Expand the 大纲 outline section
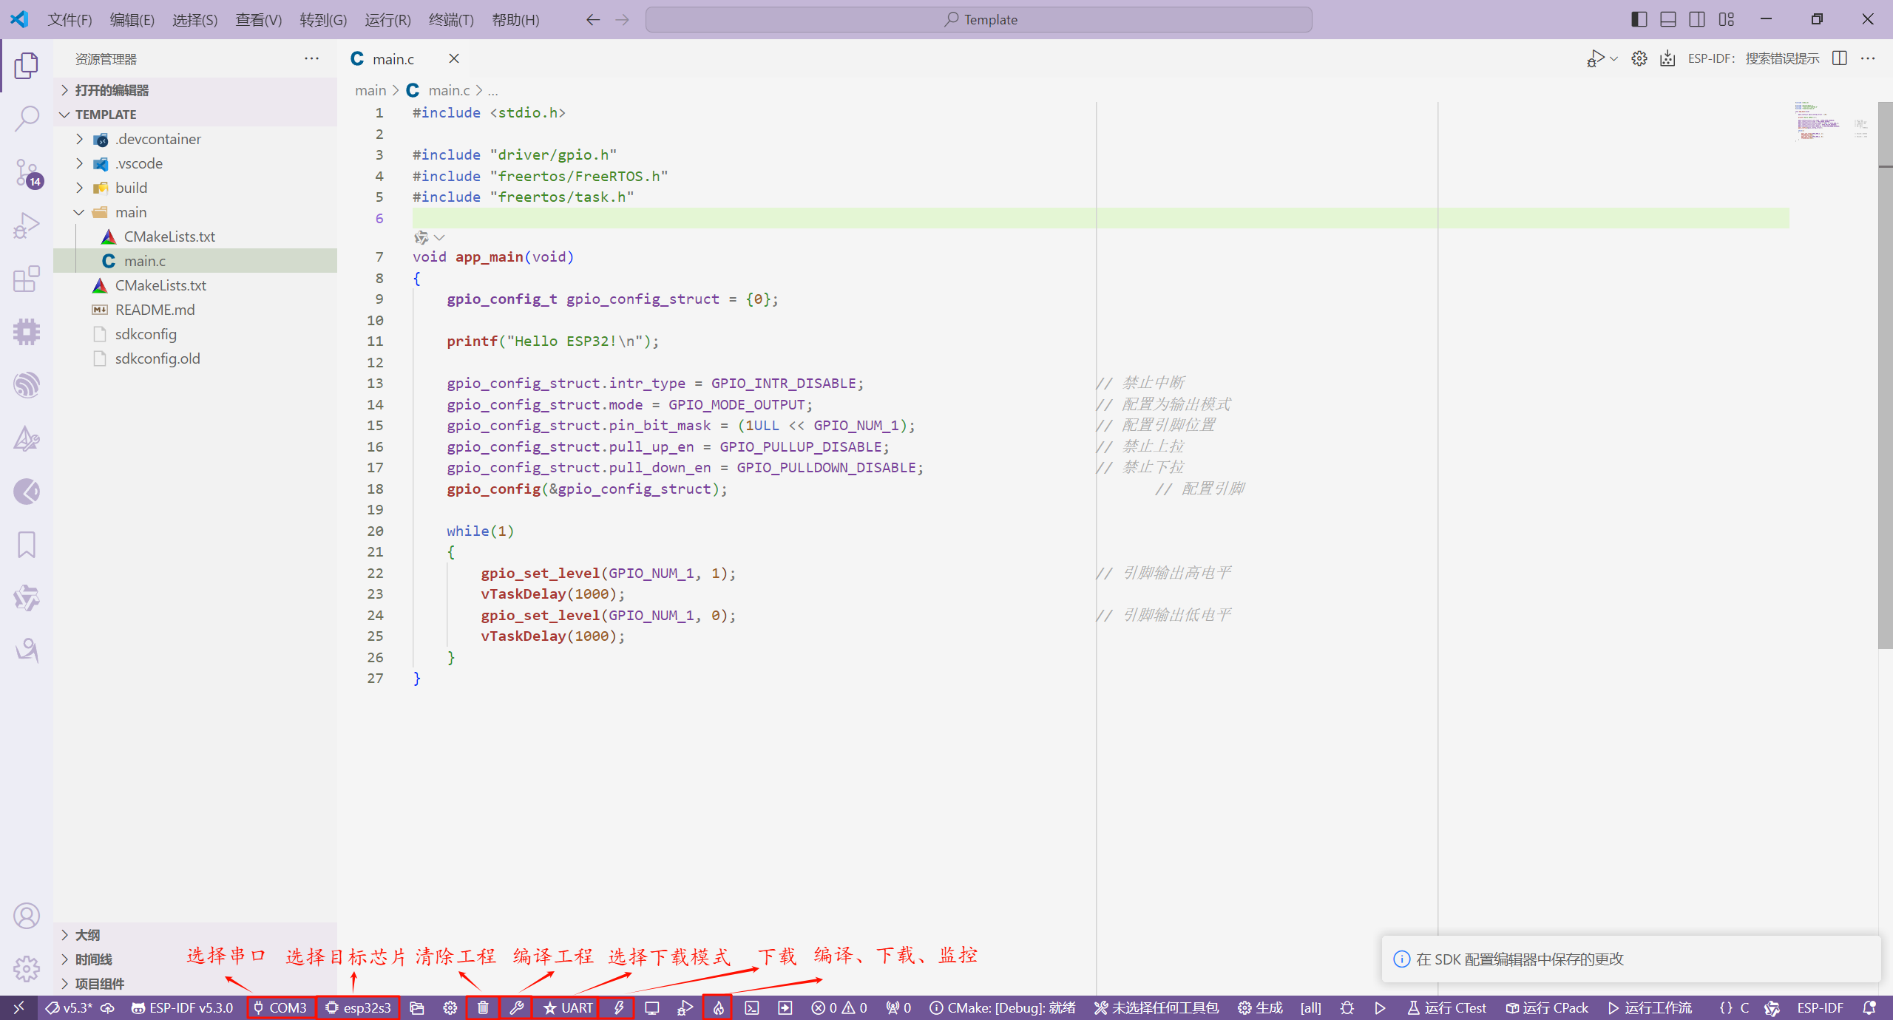Image resolution: width=1893 pixels, height=1020 pixels. point(87,935)
